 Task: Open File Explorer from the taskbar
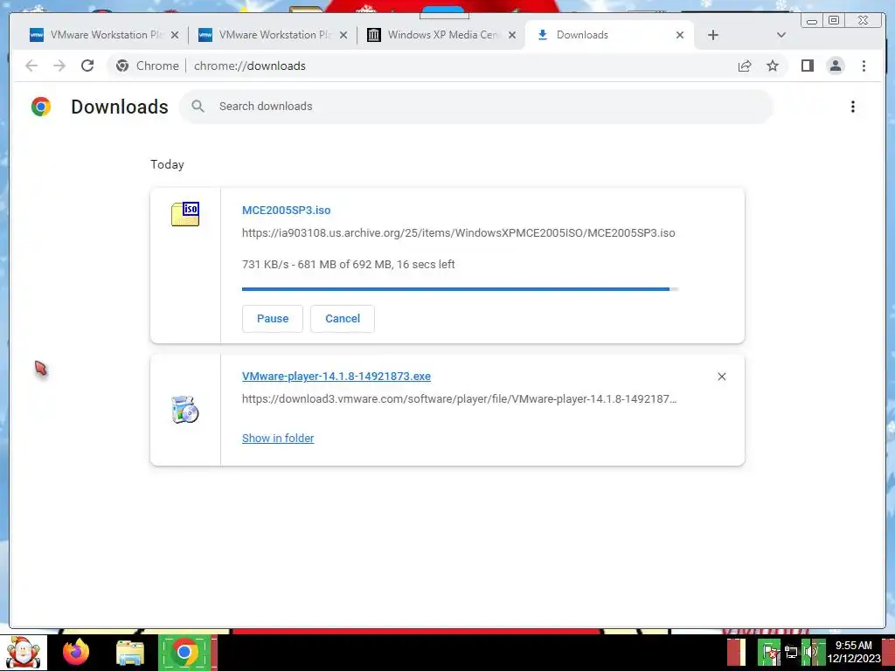[x=130, y=653]
